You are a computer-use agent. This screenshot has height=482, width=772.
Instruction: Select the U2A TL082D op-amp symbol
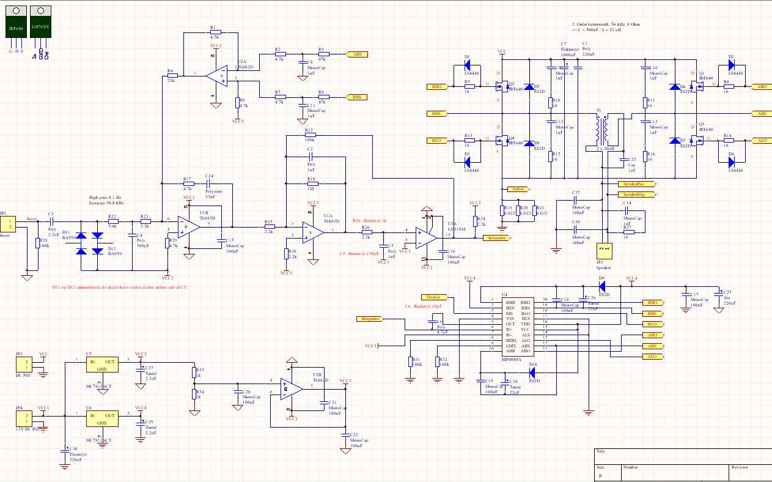point(215,76)
